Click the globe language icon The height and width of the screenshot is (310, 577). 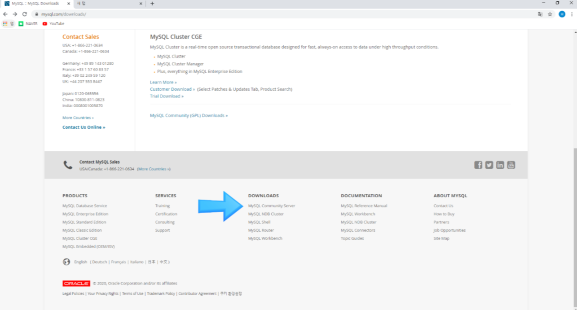click(x=66, y=262)
